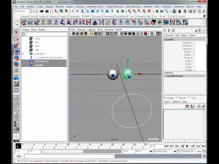Switch to the Polygons shelf tab
This screenshot has height=164, width=219.
click(53, 16)
